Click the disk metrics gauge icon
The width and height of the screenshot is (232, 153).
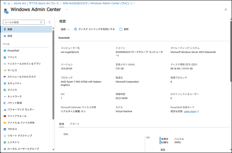[76, 29]
